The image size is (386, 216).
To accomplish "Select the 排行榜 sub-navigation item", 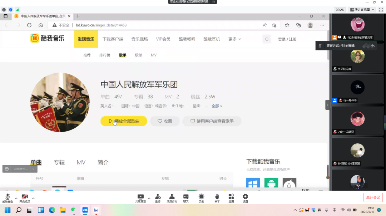I will [105, 55].
